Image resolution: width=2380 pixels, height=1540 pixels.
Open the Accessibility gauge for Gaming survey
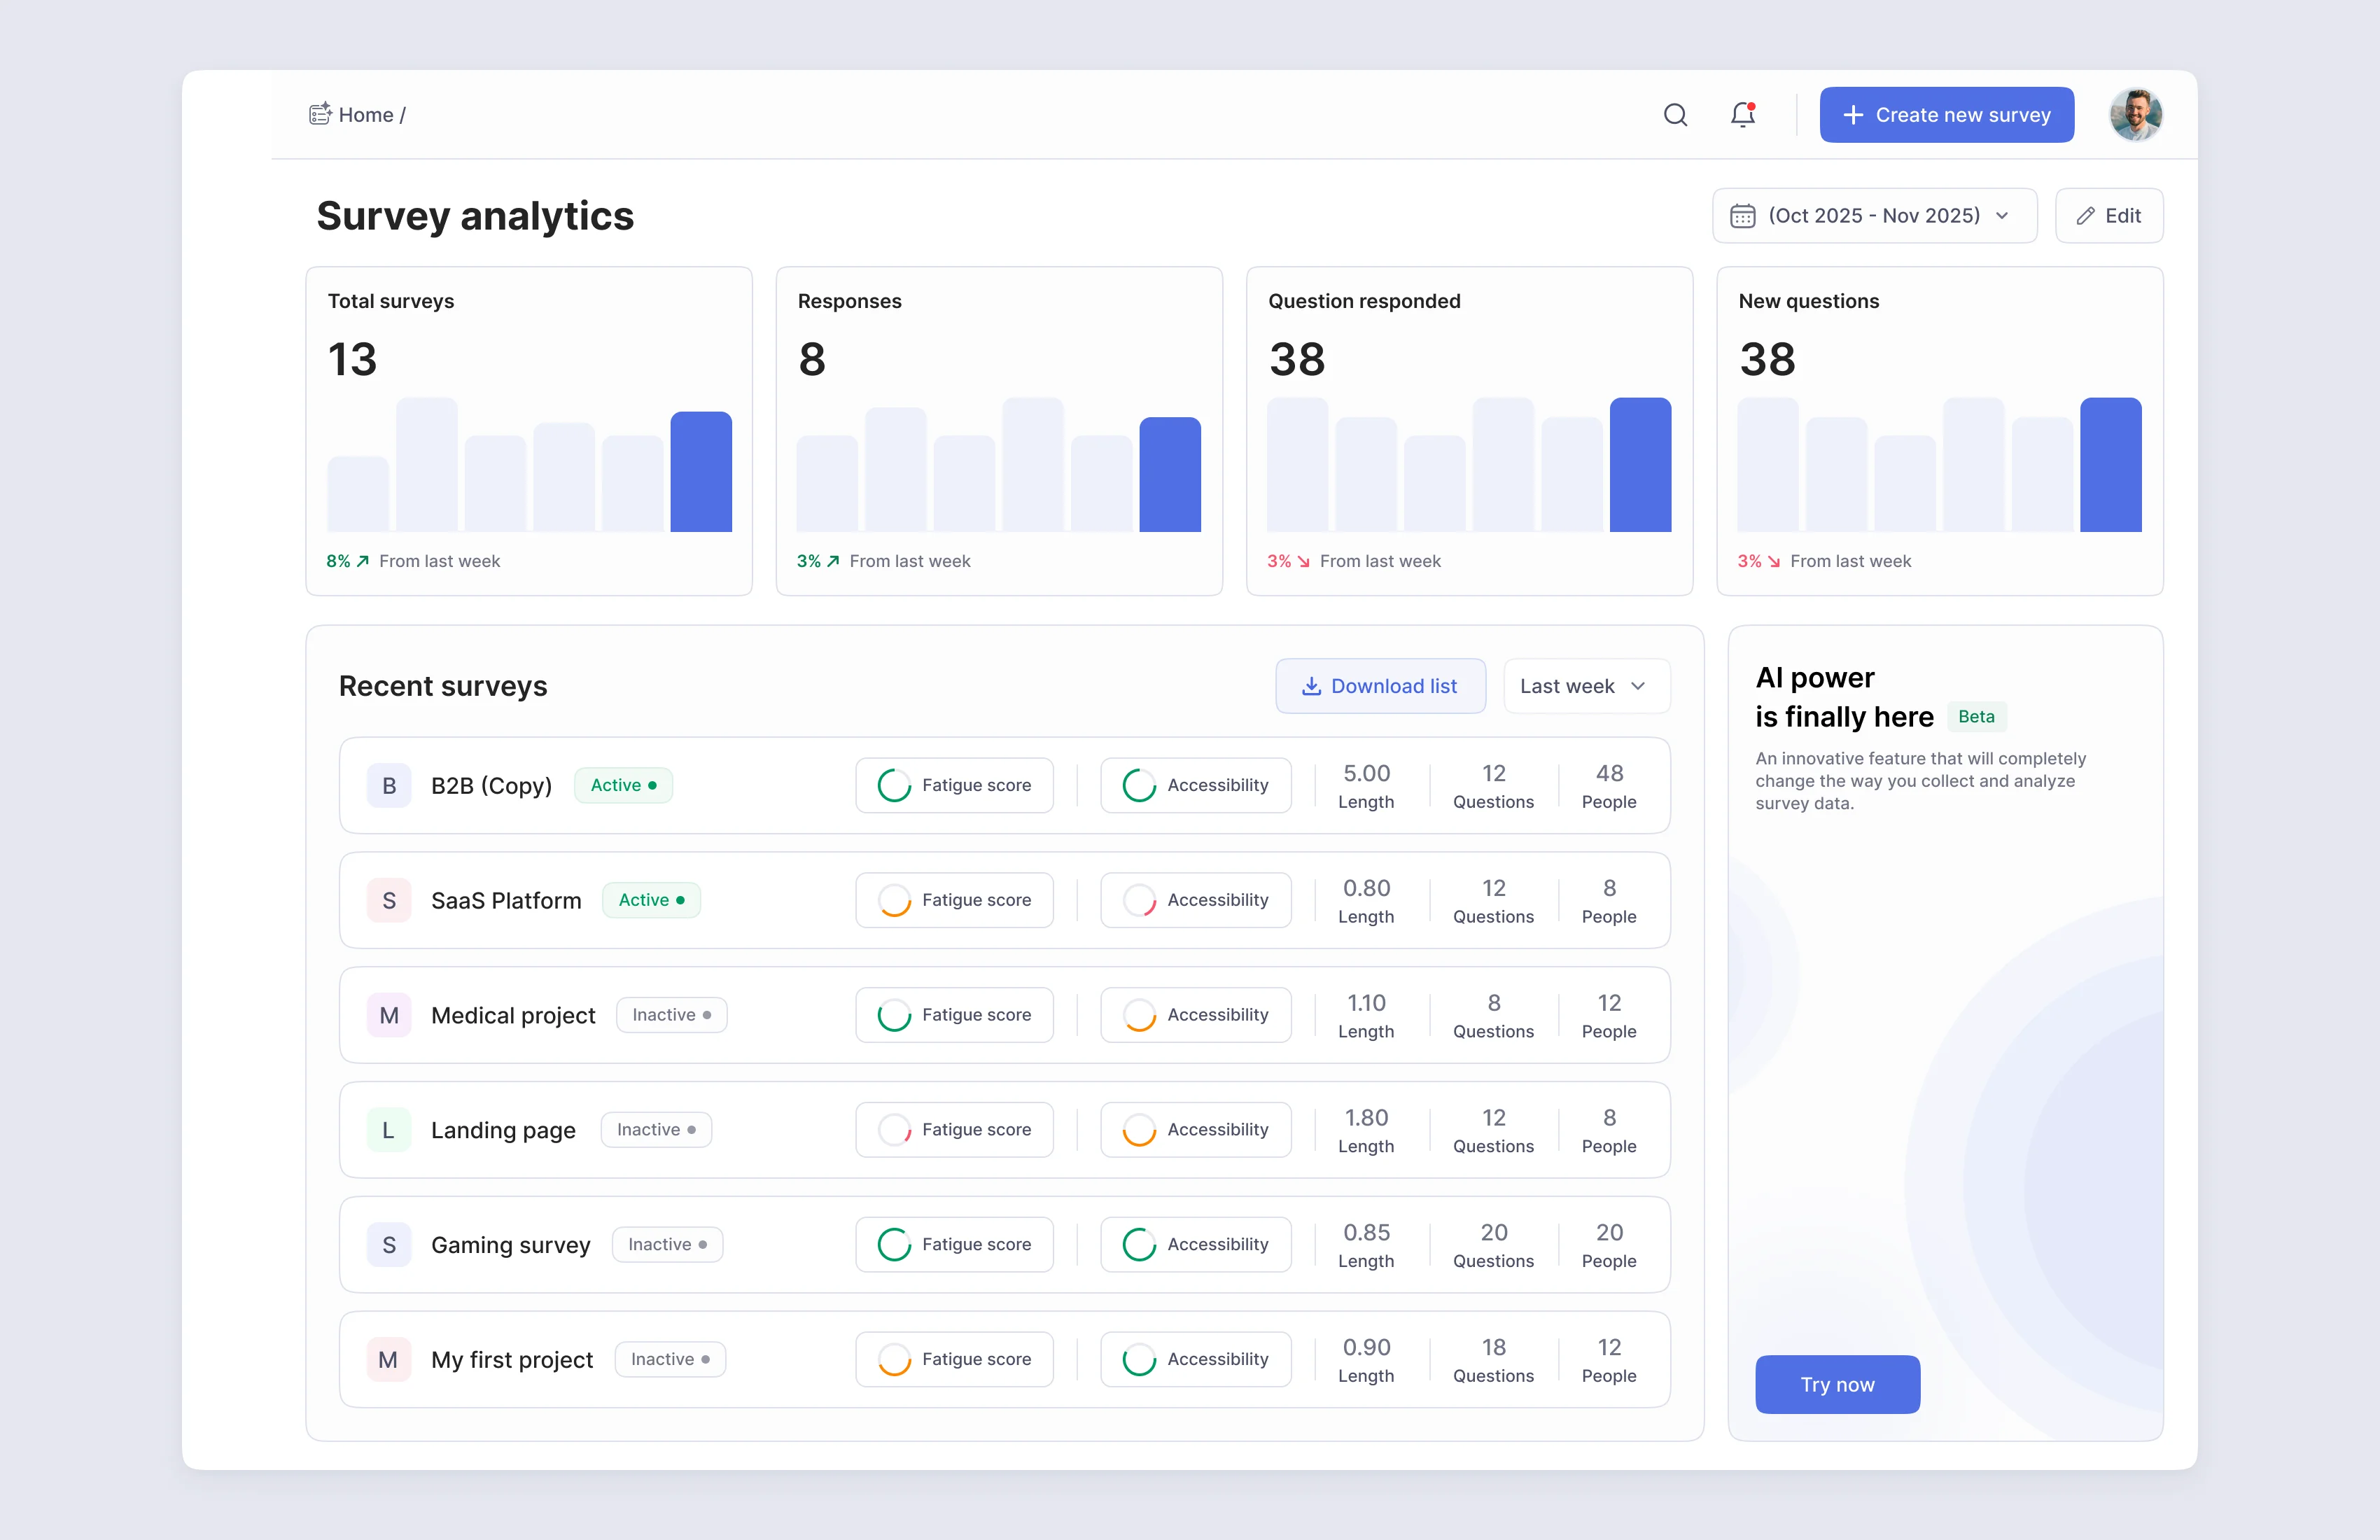pos(1138,1244)
